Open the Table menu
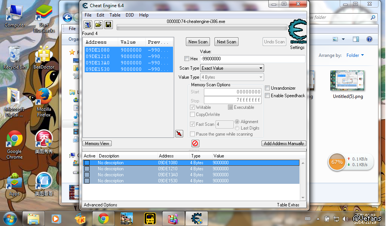This screenshot has width=386, height=226. (x=115, y=15)
